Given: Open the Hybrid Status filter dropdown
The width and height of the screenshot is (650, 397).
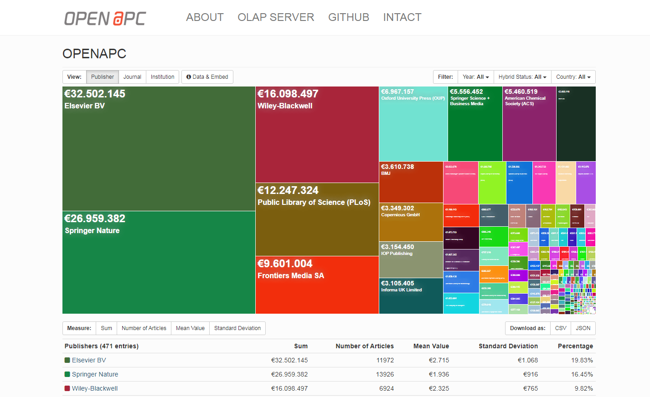Looking at the screenshot, I should (x=522, y=77).
